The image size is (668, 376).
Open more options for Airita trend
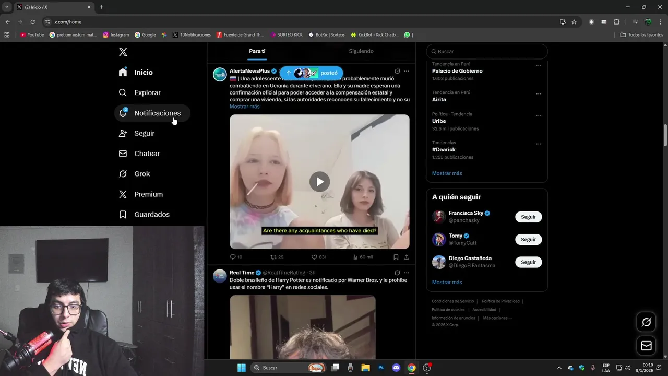[539, 94]
